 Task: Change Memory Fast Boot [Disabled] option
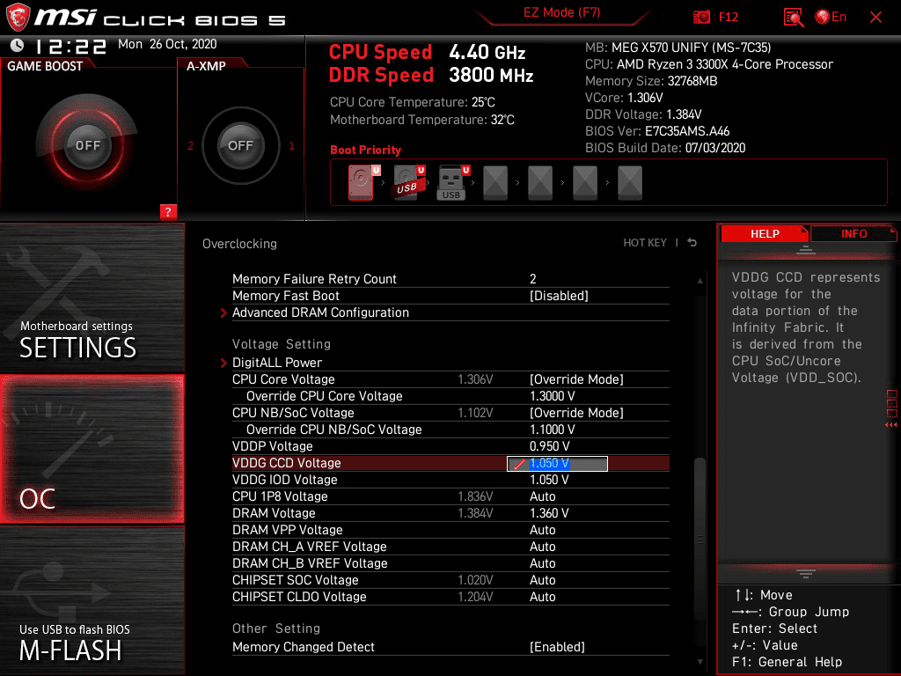click(x=559, y=296)
